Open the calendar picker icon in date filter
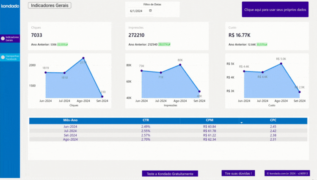The image size is (317, 180). click(150, 11)
